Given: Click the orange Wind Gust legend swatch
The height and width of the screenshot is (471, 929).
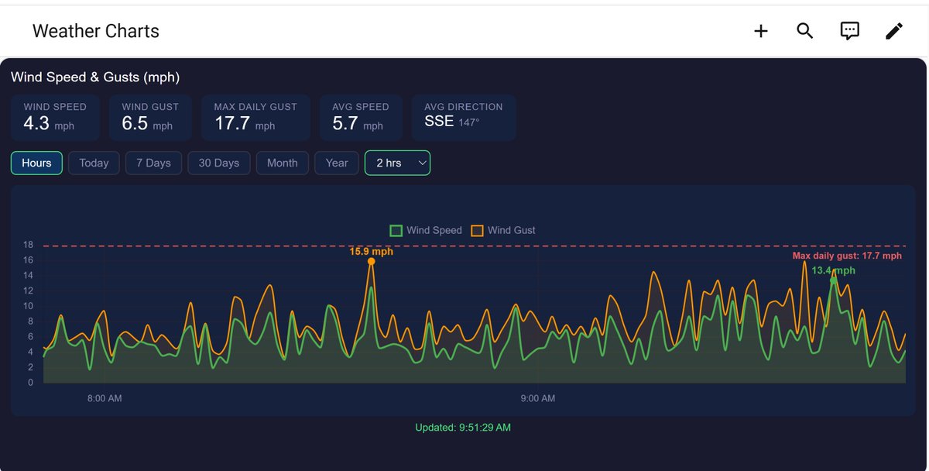Looking at the screenshot, I should pyautogui.click(x=477, y=230).
